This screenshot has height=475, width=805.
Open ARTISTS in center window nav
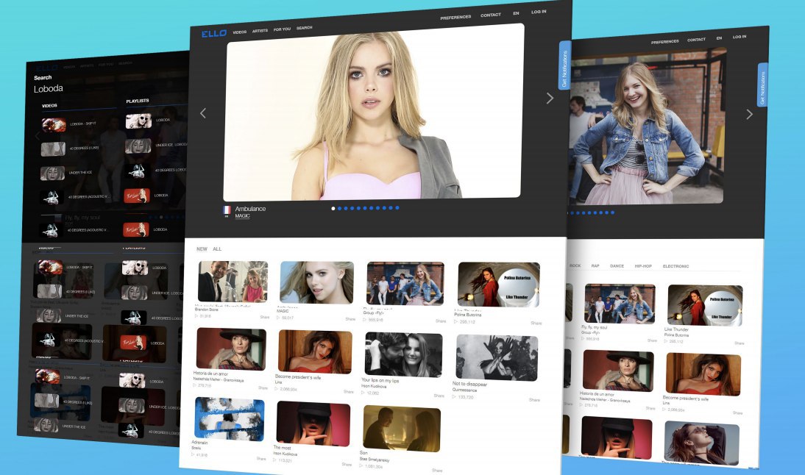(260, 31)
